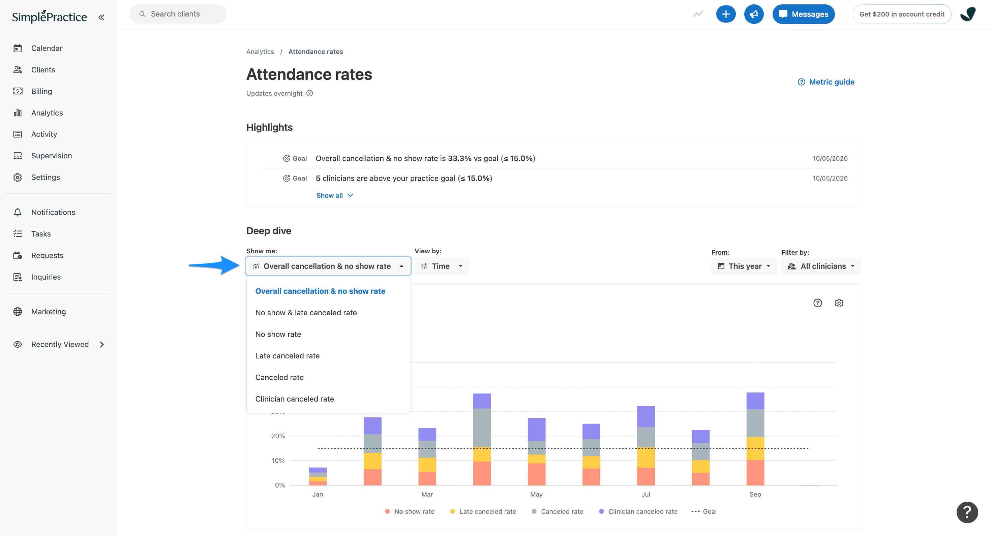
Task: Open the account profile avatar
Action: click(967, 14)
